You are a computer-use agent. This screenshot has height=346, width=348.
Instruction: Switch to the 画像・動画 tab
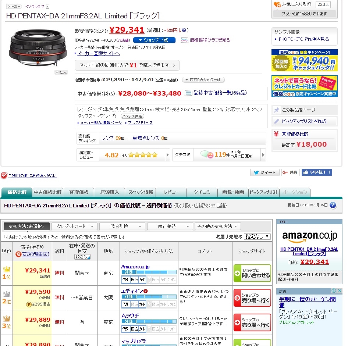point(233,192)
